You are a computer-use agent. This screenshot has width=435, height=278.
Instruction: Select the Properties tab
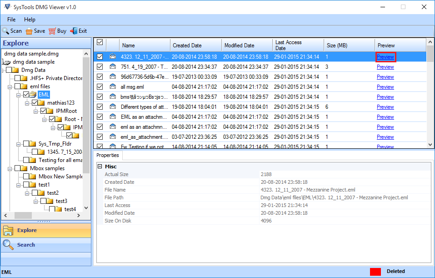(108, 155)
